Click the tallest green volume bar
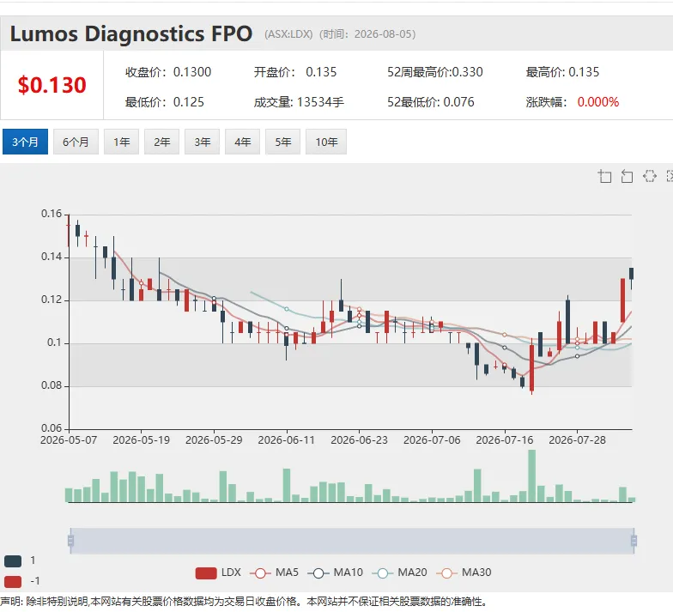 (532, 476)
